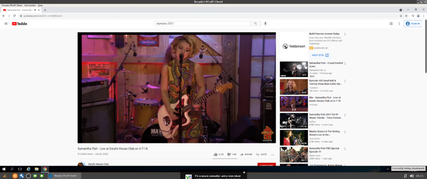Open more actions ellipsis under video
This screenshot has height=179, width=427.
[273, 154]
